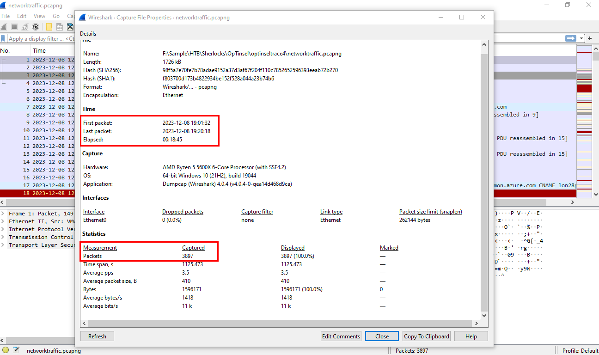This screenshot has width=599, height=355.
Task: Click the 262144 bytes snaplen value
Action: pyautogui.click(x=415, y=220)
